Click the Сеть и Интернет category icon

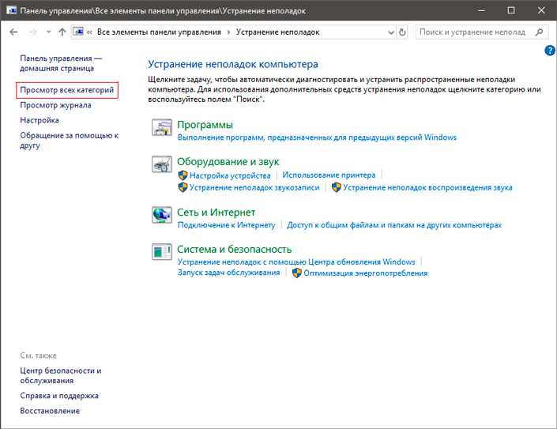pos(162,215)
